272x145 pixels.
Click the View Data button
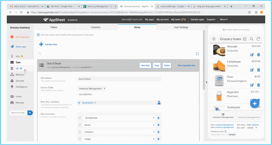[145, 65]
